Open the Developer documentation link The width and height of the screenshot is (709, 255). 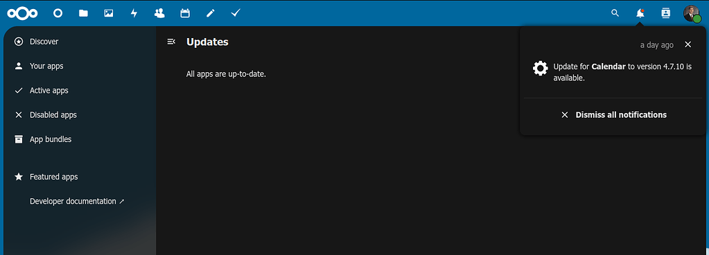click(77, 201)
